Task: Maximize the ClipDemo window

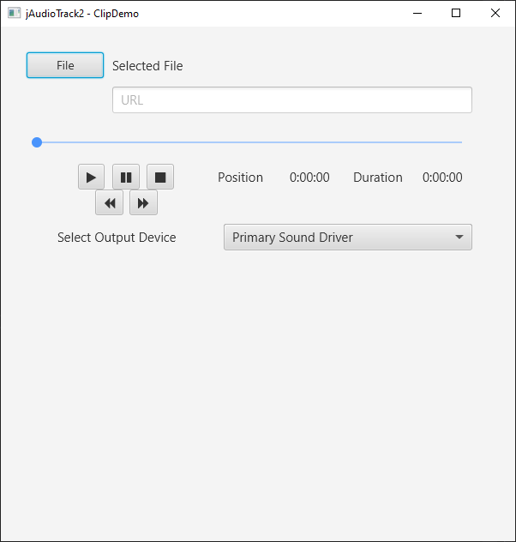Action: 456,14
